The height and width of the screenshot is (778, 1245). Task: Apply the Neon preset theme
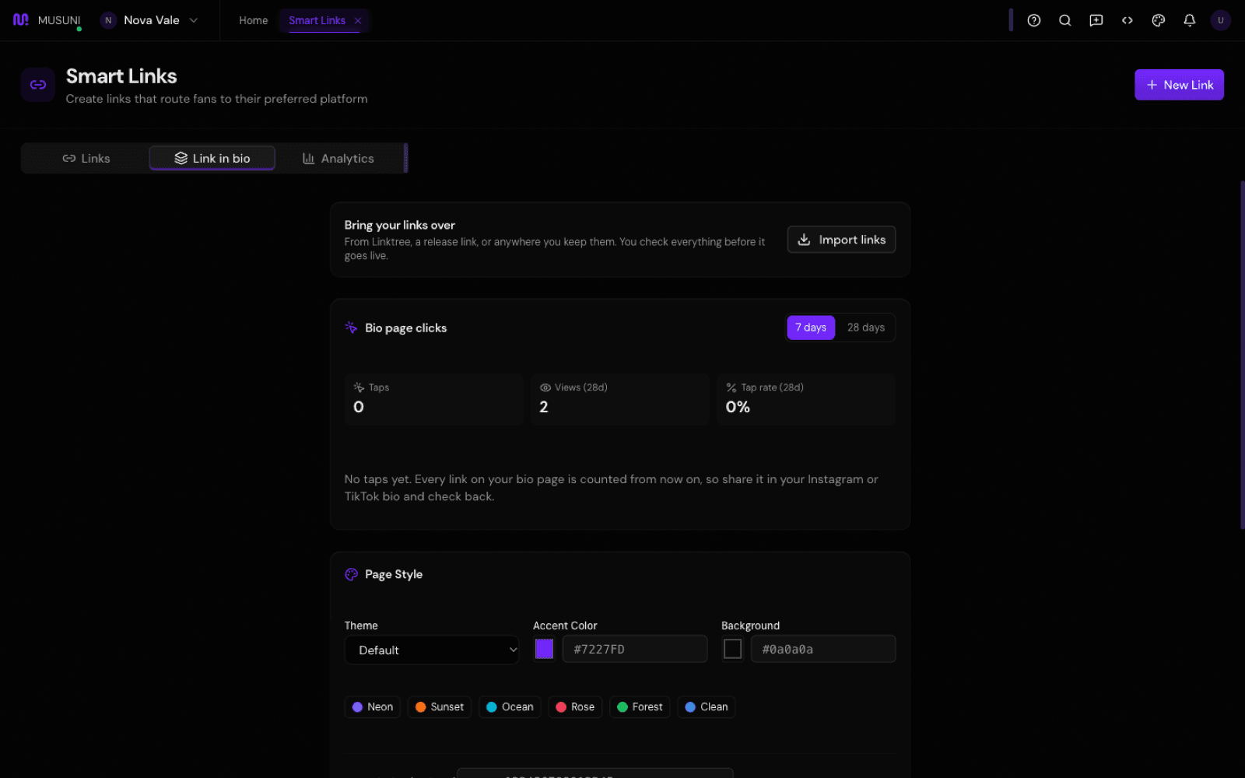coord(372,706)
